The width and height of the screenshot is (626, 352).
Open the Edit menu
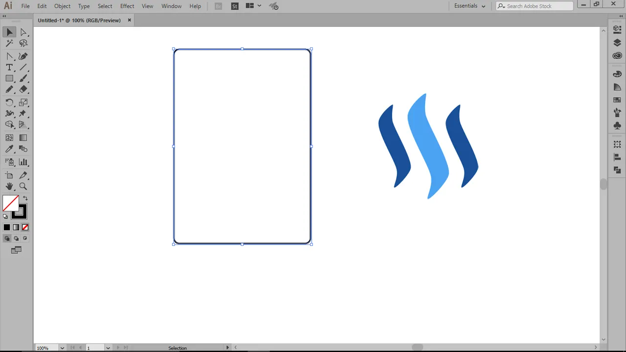click(x=42, y=6)
